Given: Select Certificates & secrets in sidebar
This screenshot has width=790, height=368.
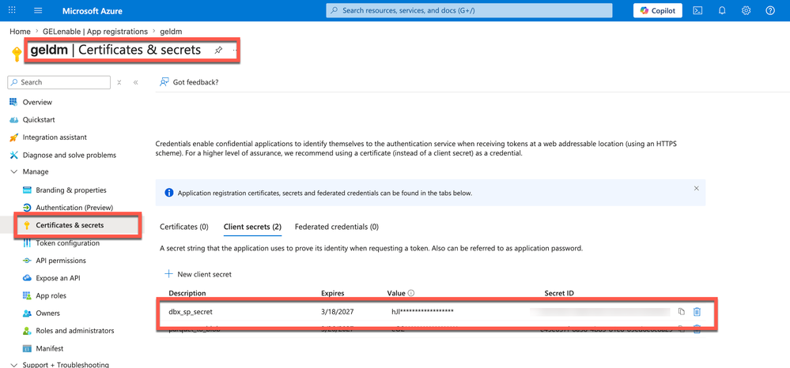Looking at the screenshot, I should tap(70, 225).
